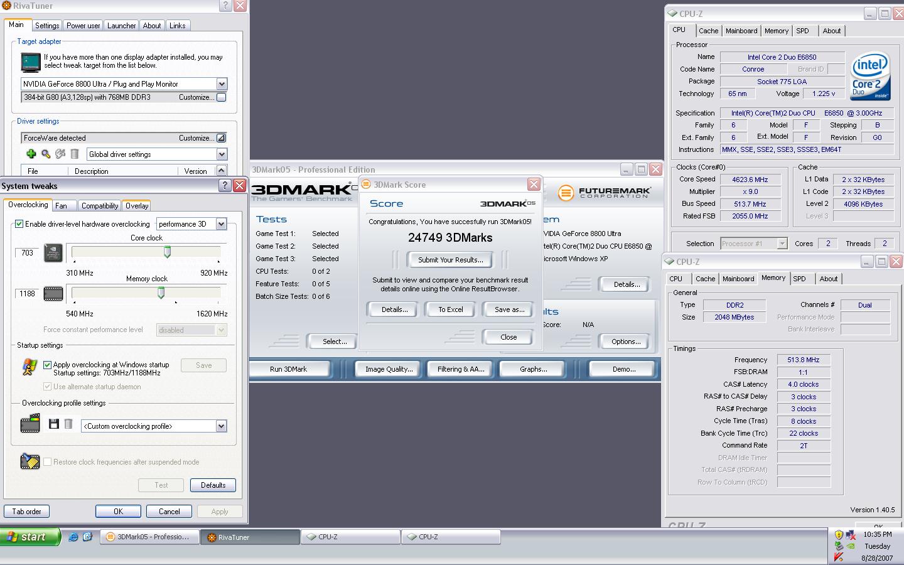This screenshot has width=904, height=565.
Task: Click the memory chip icon beside Memory clock
Action: click(x=53, y=294)
